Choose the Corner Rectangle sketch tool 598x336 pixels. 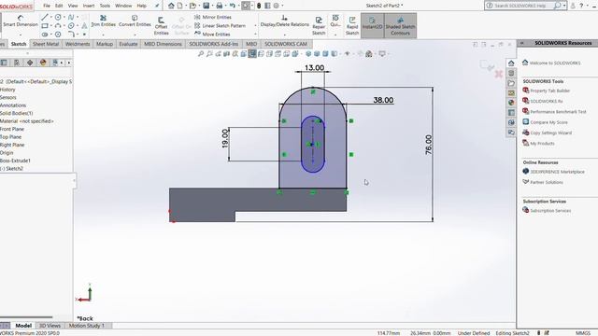45,26
